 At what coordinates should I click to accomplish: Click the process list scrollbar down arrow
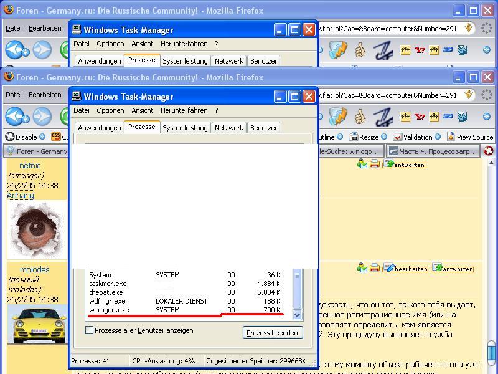[x=297, y=315]
